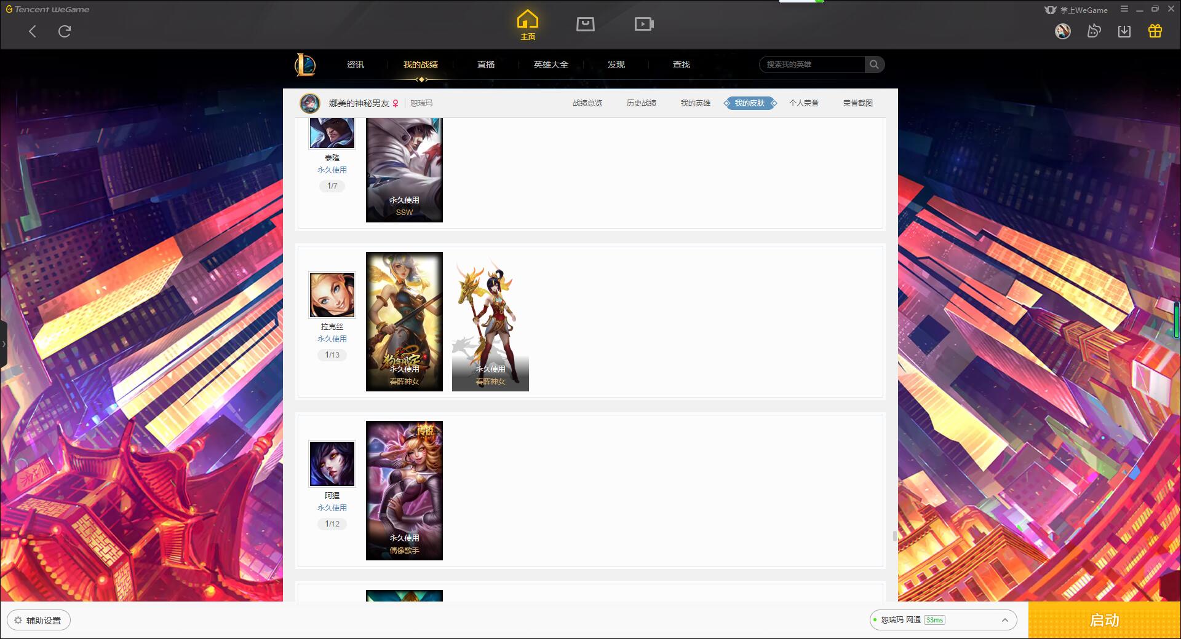Switch to 荣誉截图 sub-tab
The width and height of the screenshot is (1181, 639).
pyautogui.click(x=858, y=103)
